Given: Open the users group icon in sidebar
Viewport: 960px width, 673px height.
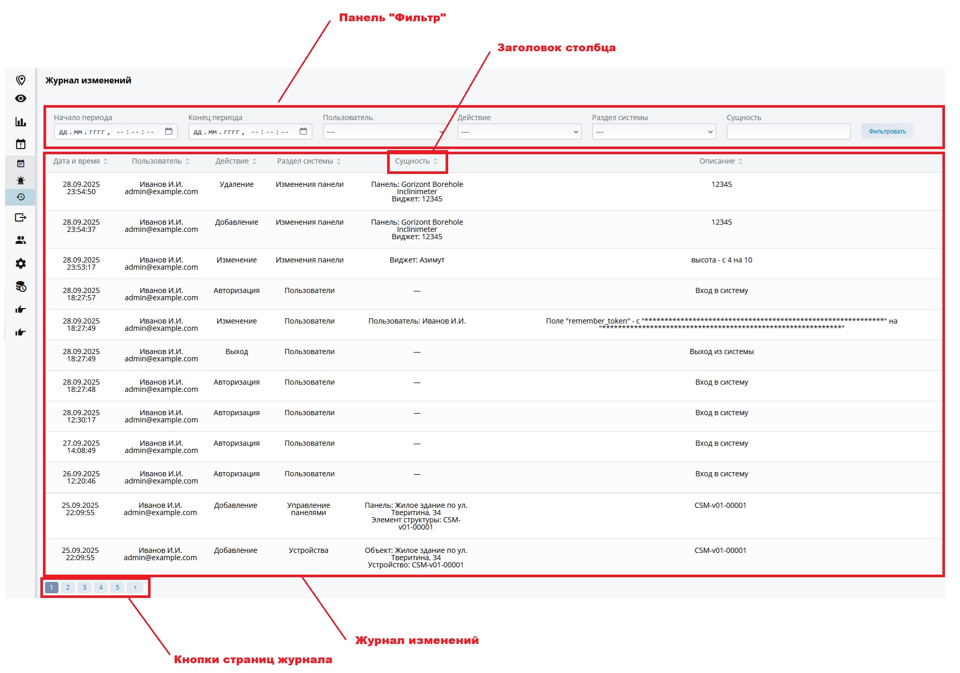Looking at the screenshot, I should [x=21, y=240].
